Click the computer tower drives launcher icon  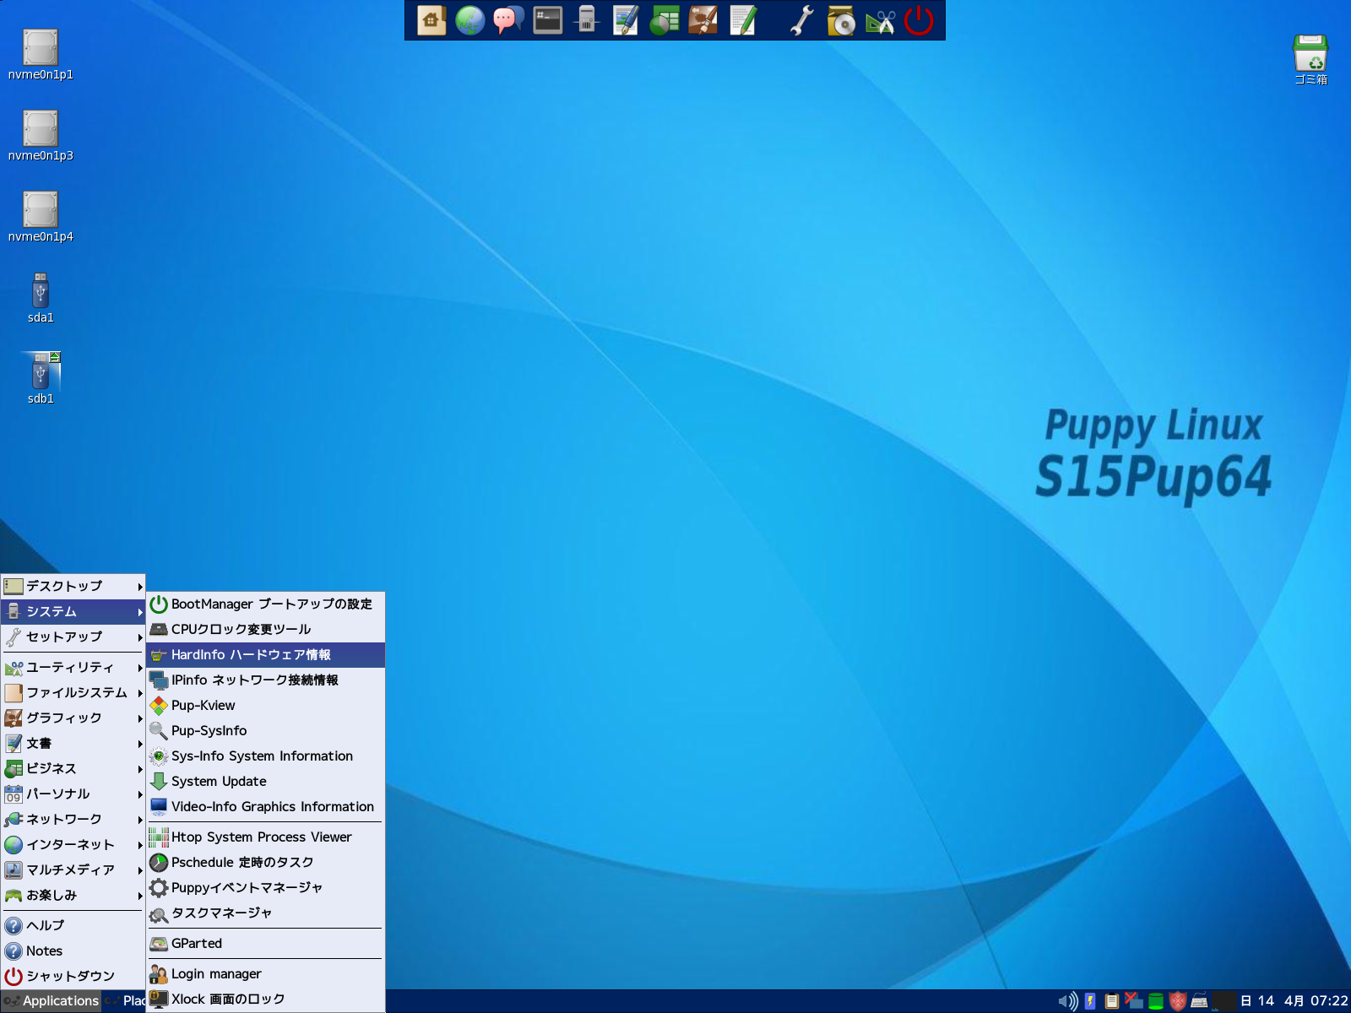[586, 20]
